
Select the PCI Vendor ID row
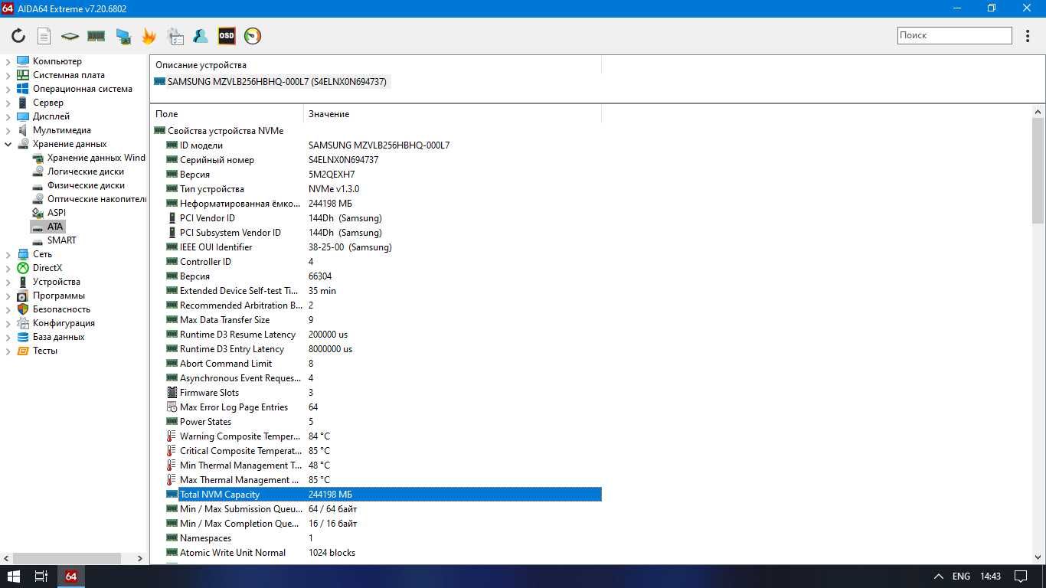(383, 218)
